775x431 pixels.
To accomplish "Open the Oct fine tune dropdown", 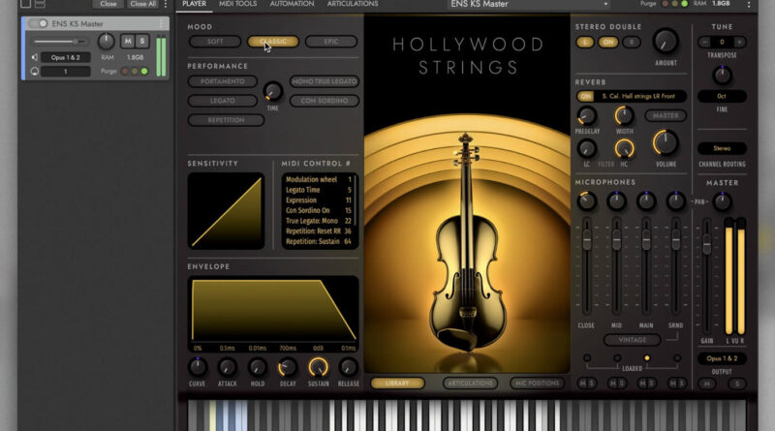I will [x=722, y=96].
